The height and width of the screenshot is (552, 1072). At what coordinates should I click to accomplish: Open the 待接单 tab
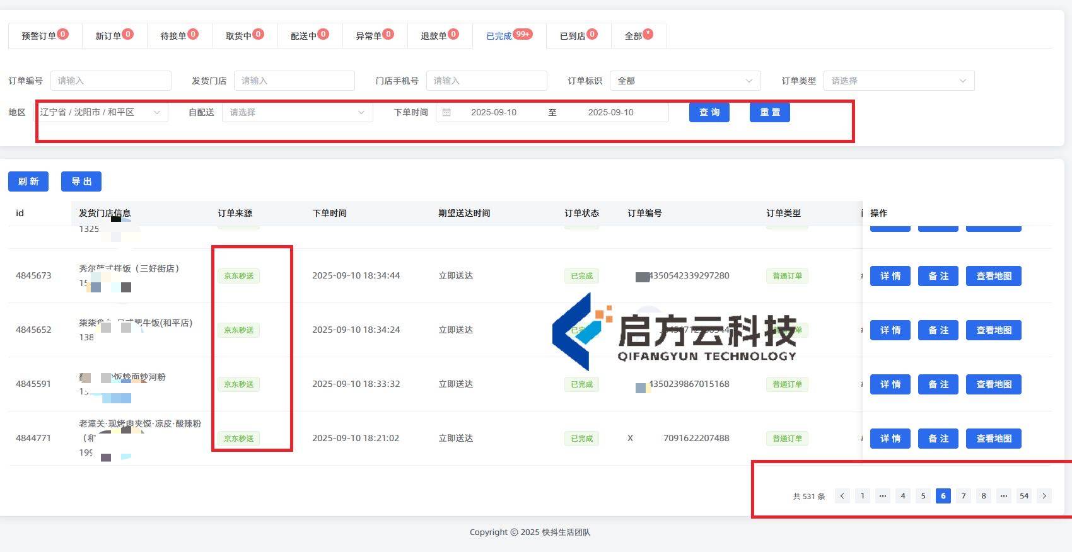[179, 35]
